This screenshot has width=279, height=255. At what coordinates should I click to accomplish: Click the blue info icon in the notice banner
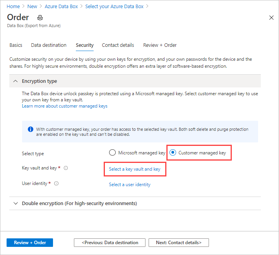(31, 129)
